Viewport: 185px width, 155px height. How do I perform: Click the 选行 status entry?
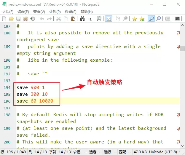(110, 152)
